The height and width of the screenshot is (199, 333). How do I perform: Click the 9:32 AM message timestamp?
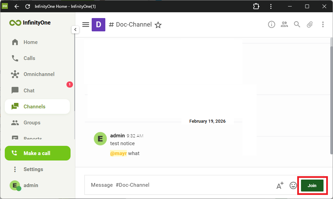135,136
